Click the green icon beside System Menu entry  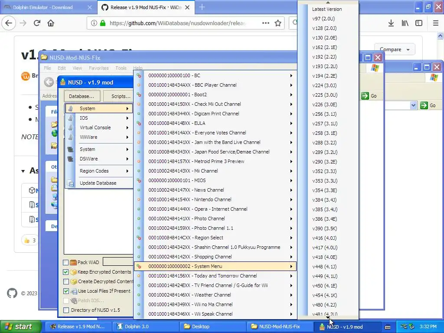pyautogui.click(x=139, y=266)
